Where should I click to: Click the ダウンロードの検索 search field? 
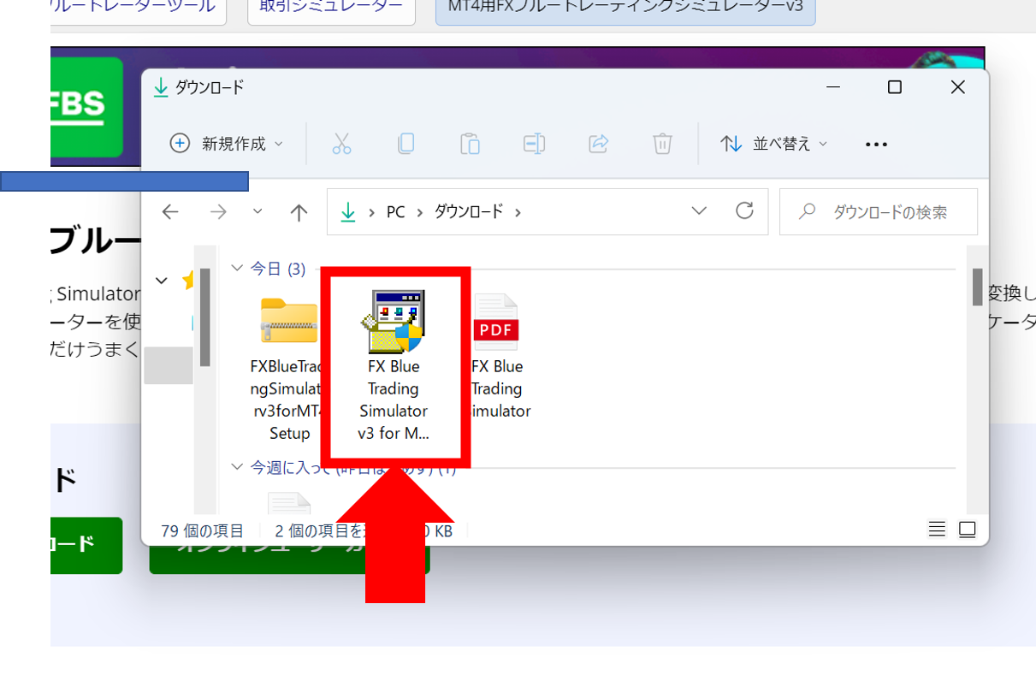(x=879, y=211)
